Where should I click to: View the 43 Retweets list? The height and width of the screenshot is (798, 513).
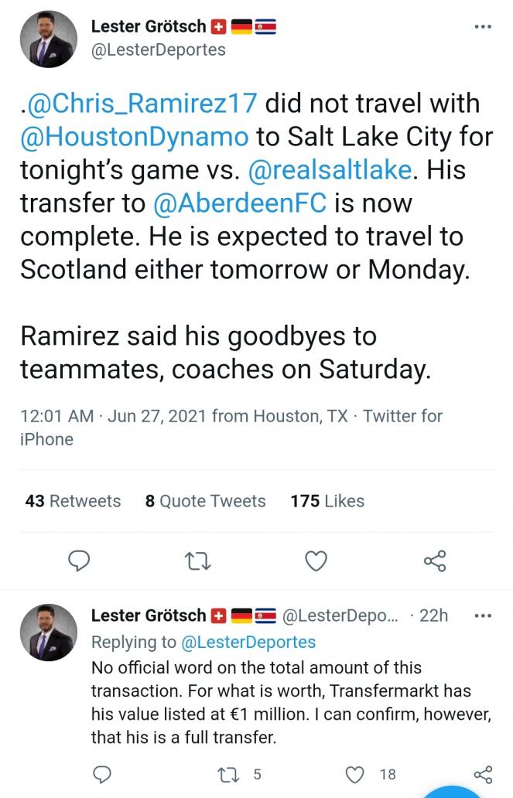[x=73, y=501]
